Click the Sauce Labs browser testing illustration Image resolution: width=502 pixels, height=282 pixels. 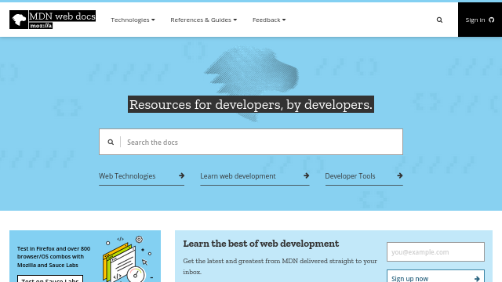[x=128, y=259]
